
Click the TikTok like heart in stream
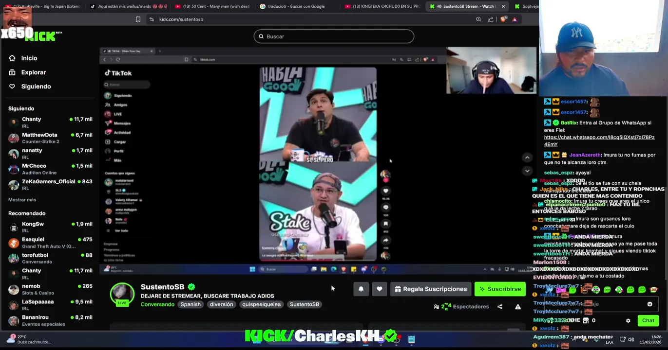pyautogui.click(x=386, y=191)
